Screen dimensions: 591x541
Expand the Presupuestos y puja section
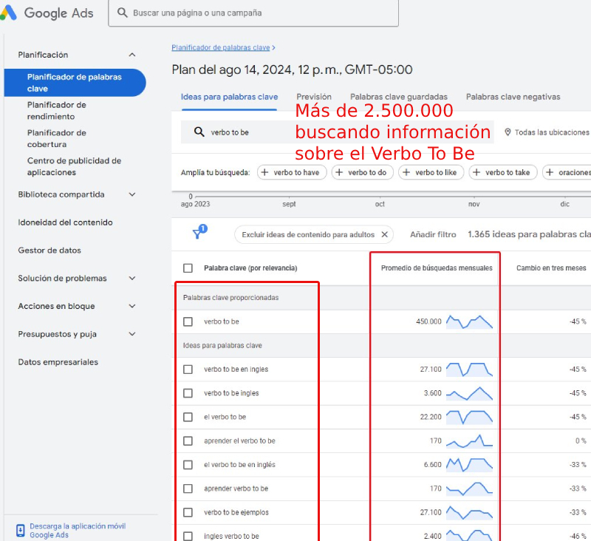pyautogui.click(x=132, y=334)
